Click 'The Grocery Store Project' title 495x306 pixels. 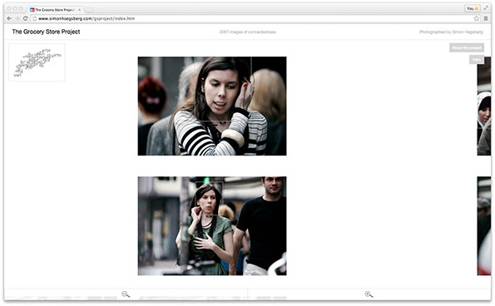click(46, 32)
